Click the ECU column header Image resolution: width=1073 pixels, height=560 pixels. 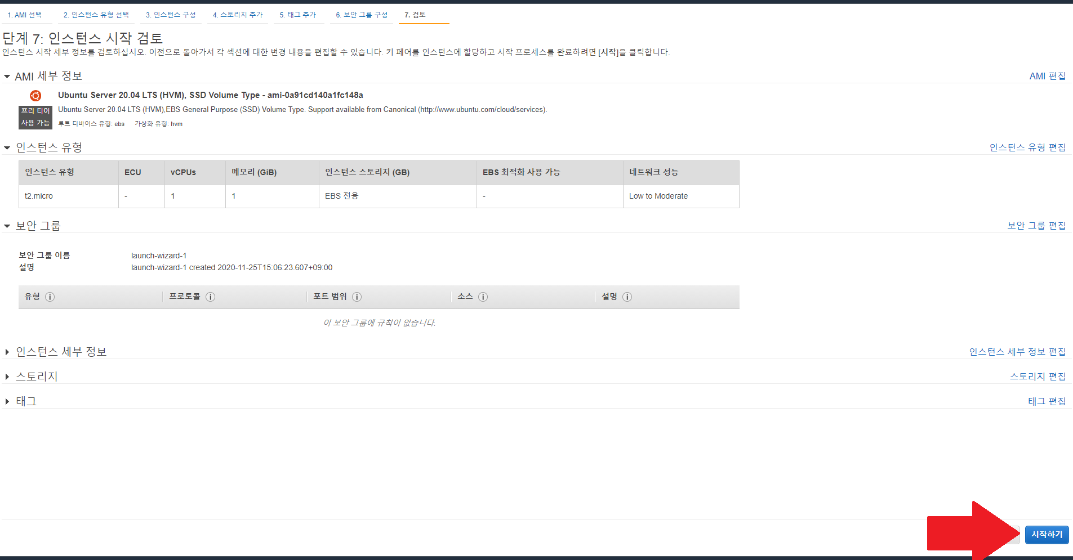point(141,172)
